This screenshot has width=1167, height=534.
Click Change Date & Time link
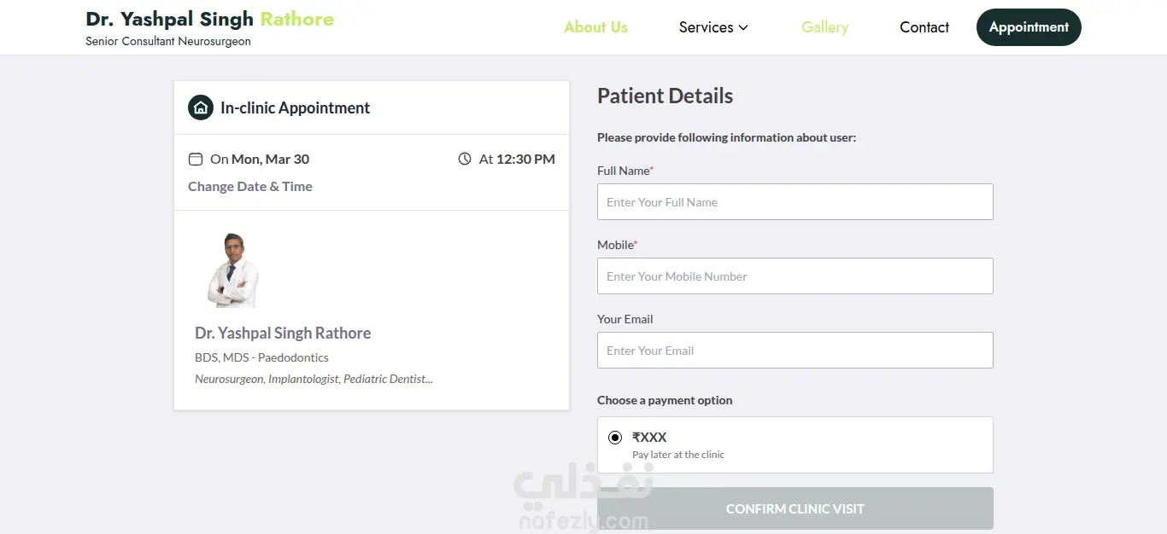click(250, 187)
